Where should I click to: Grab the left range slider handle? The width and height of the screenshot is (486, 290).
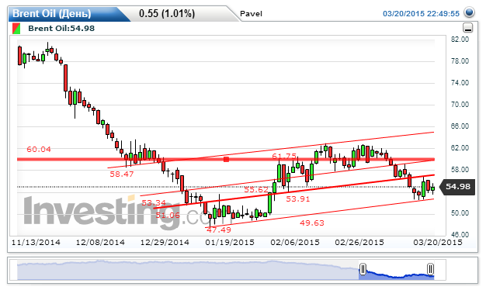click(363, 268)
